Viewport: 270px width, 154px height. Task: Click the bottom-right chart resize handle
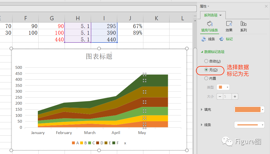(187, 150)
